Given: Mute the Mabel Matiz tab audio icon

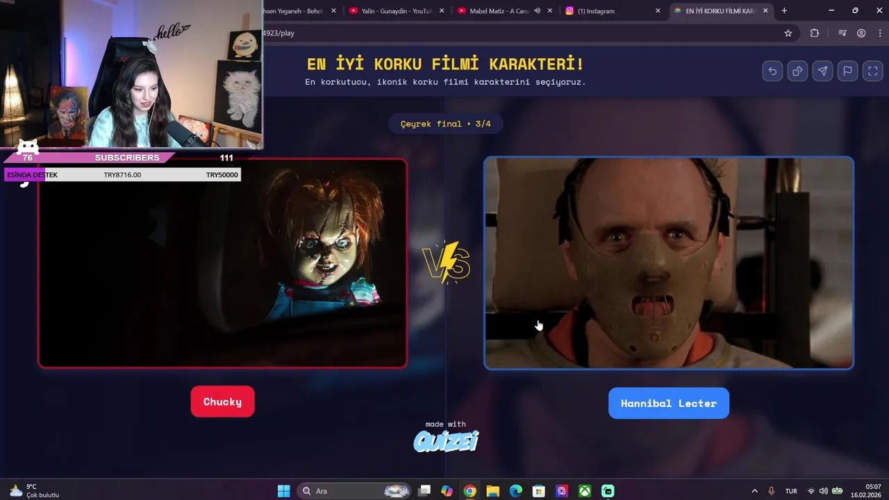Looking at the screenshot, I should click(x=537, y=10).
